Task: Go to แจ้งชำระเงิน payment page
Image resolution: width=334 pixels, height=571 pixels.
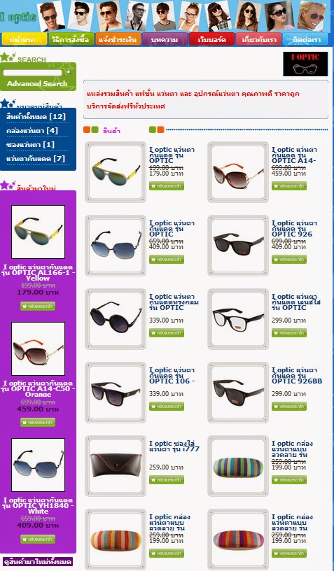Action: click(x=118, y=39)
